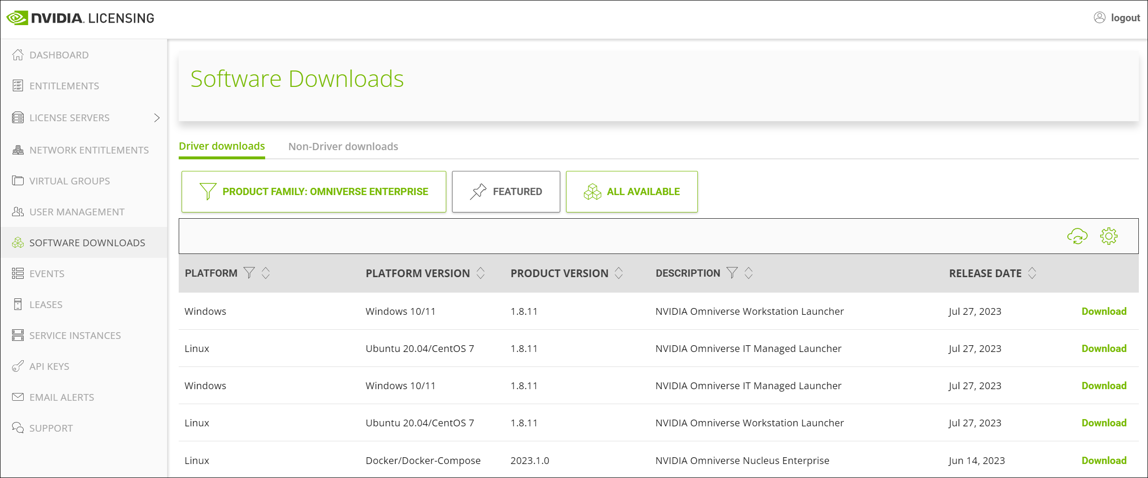Sort by Platform Version column arrows
The image size is (1148, 478).
481,273
